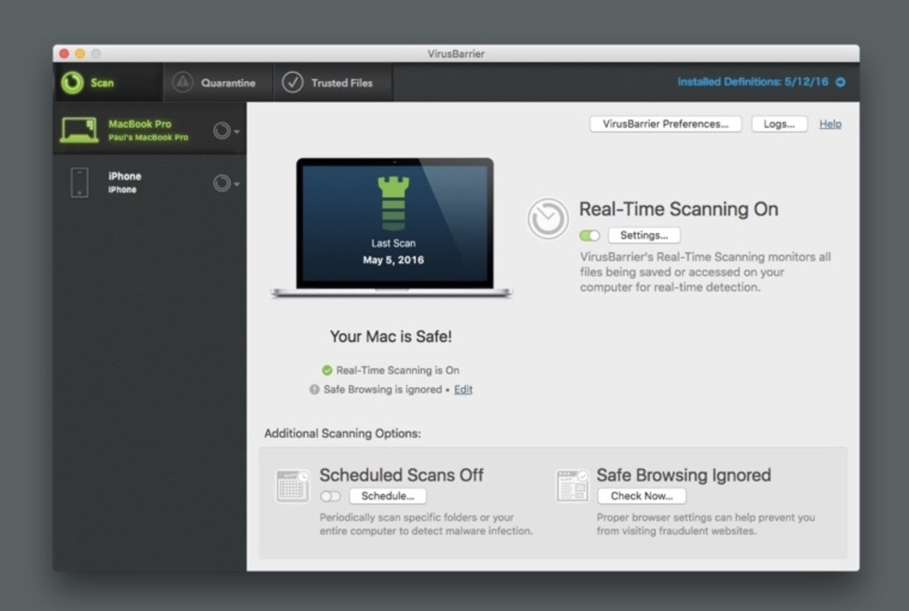This screenshot has width=909, height=611.
Task: Select MacBook Pro in the sidebar
Action: pyautogui.click(x=149, y=130)
